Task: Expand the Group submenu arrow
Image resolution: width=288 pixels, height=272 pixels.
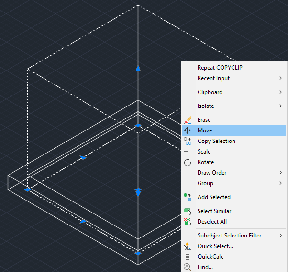Action: (280, 183)
